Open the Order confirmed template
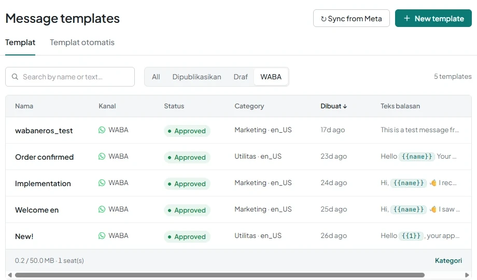The height and width of the screenshot is (280, 477). 45,157
